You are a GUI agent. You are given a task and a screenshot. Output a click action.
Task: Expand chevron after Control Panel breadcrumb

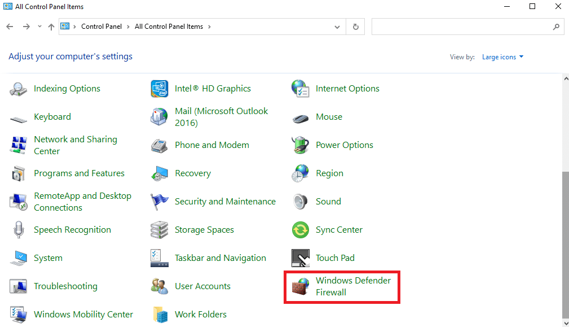pyautogui.click(x=128, y=27)
